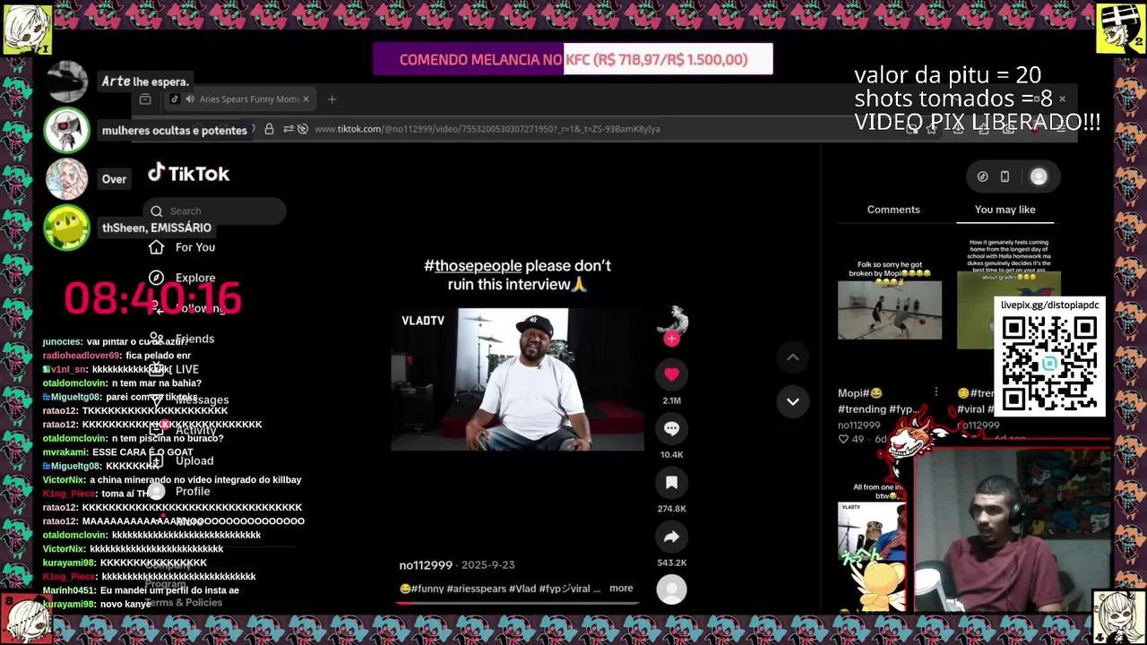Click the Get TikTok app icon

(x=982, y=176)
